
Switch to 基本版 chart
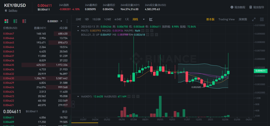click(210, 19)
